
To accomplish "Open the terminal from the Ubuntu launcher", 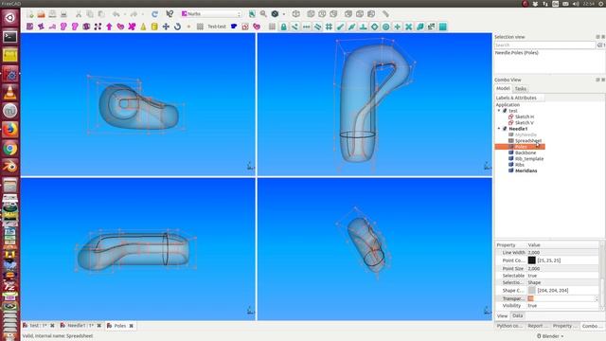I will tap(10, 37).
